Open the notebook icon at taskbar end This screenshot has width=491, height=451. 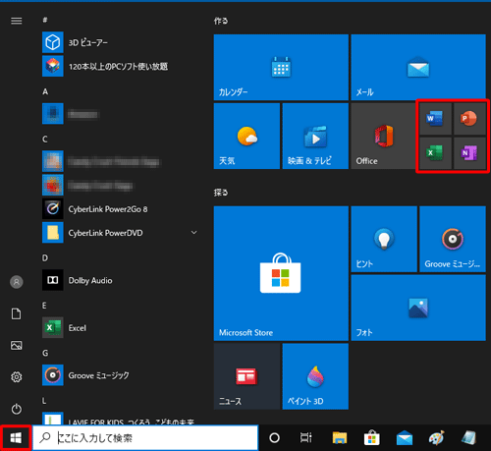tap(468, 438)
